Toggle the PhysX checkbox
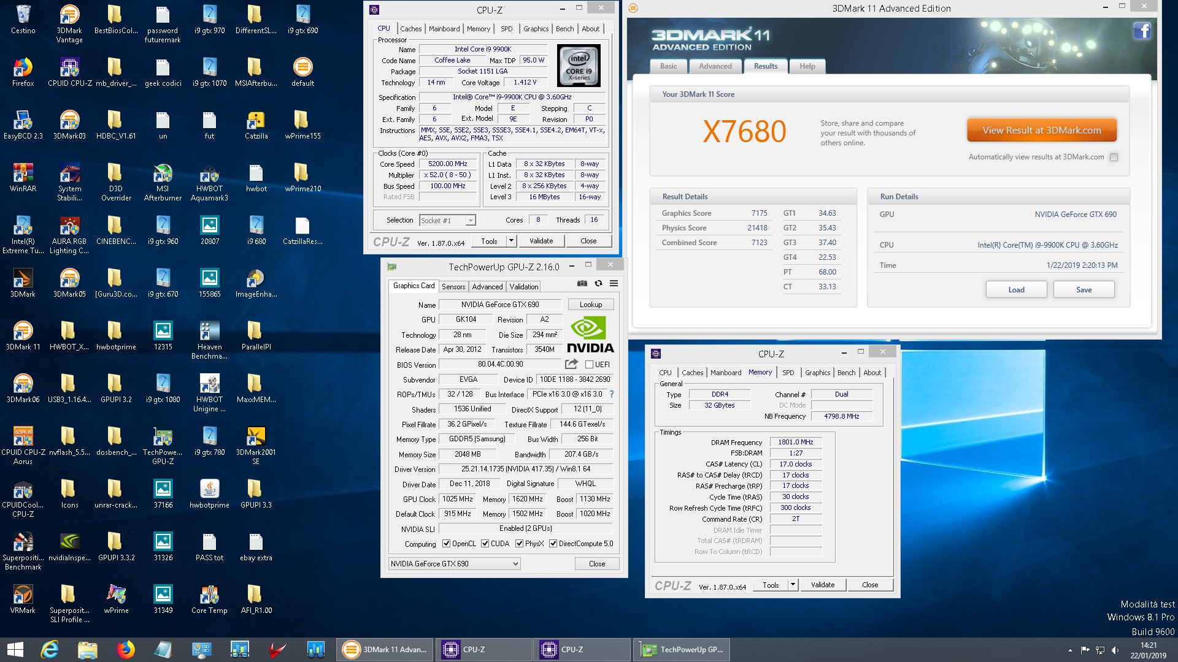This screenshot has width=1178, height=662. (519, 544)
